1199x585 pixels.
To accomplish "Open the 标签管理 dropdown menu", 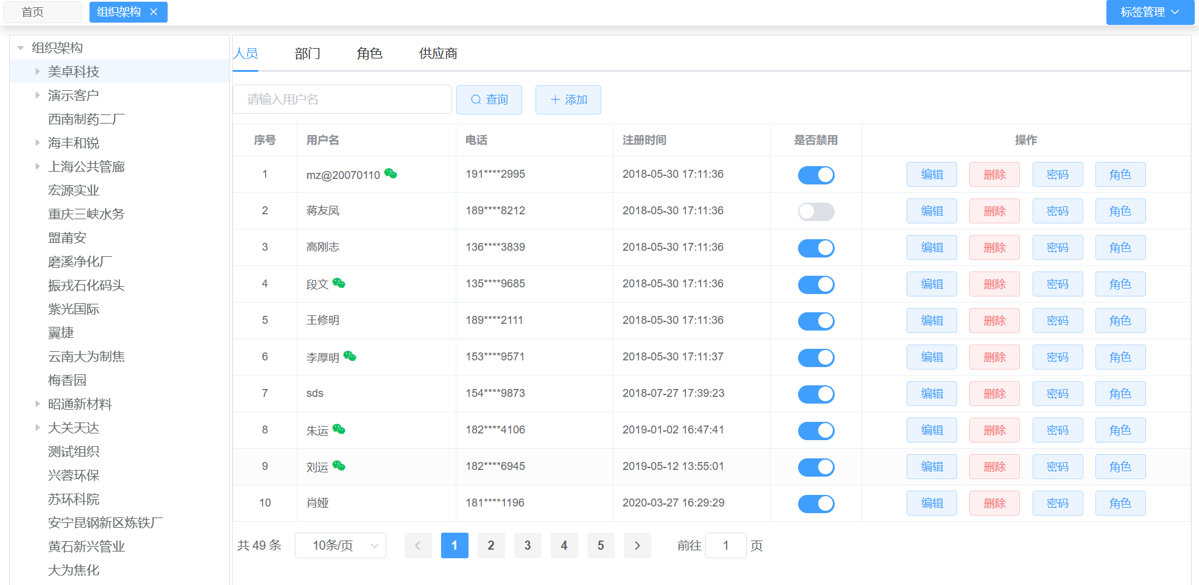I will (1150, 12).
